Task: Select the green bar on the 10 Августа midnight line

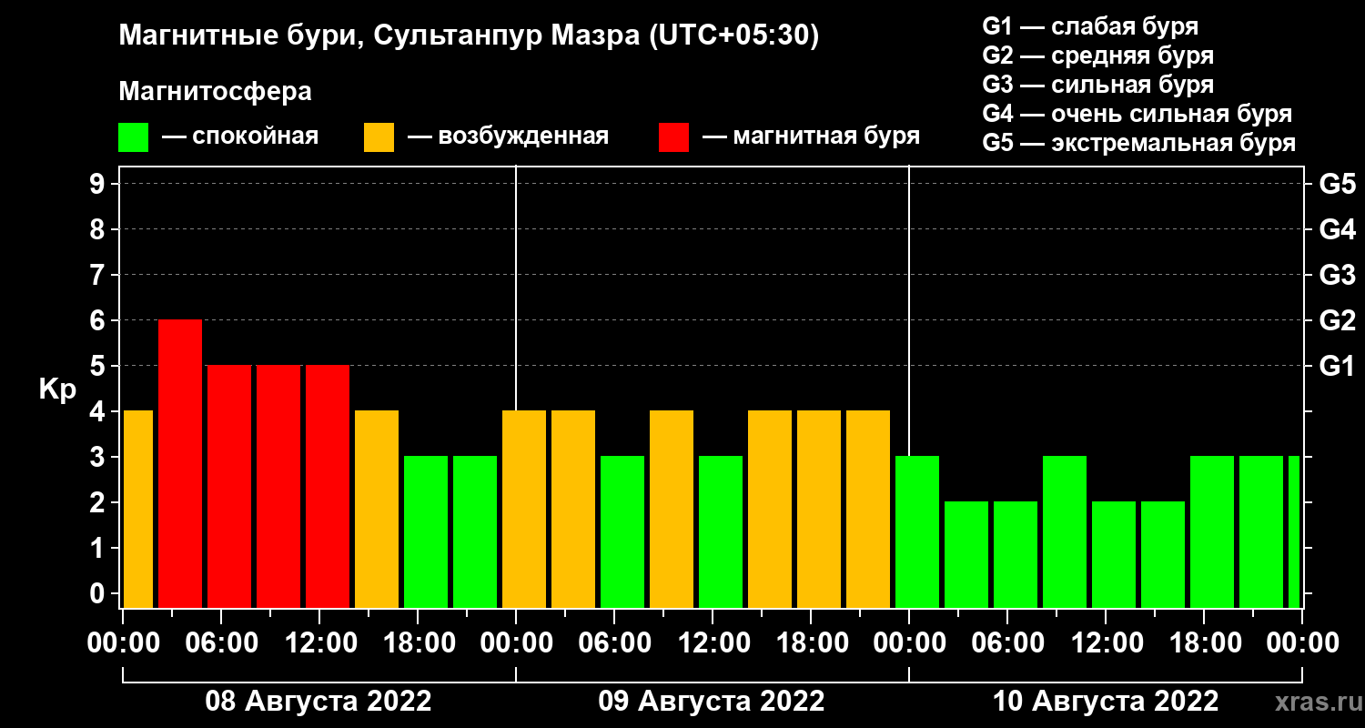Action: coord(917,531)
